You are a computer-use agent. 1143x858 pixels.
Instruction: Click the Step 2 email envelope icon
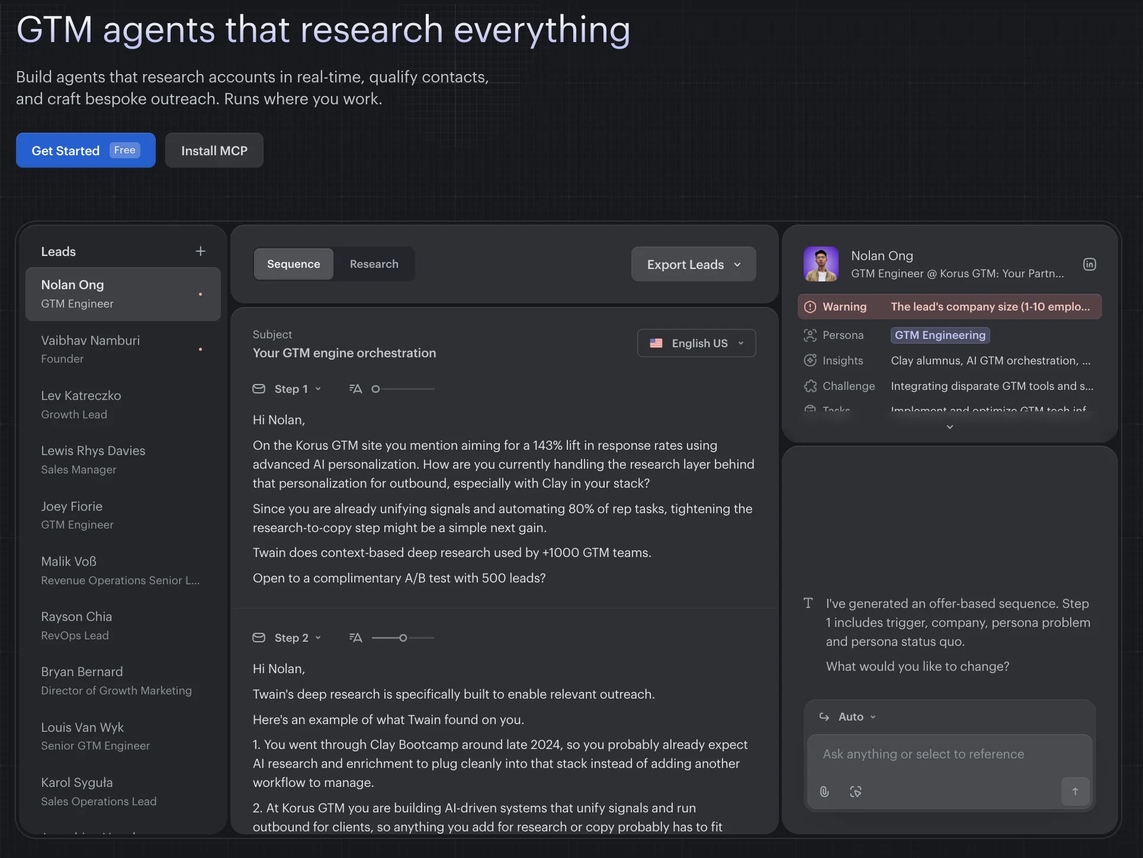pos(259,638)
